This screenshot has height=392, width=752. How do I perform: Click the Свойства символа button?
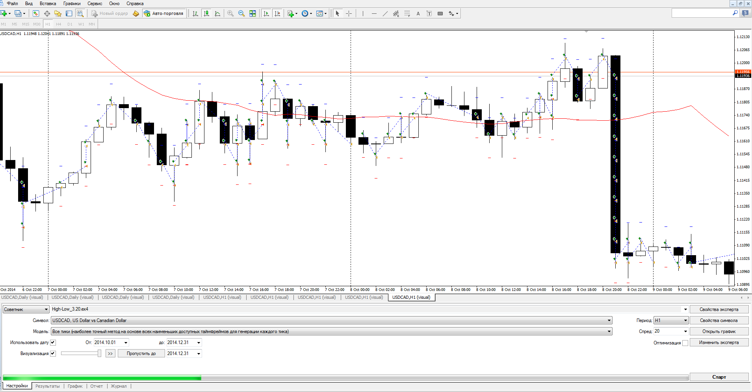click(719, 320)
